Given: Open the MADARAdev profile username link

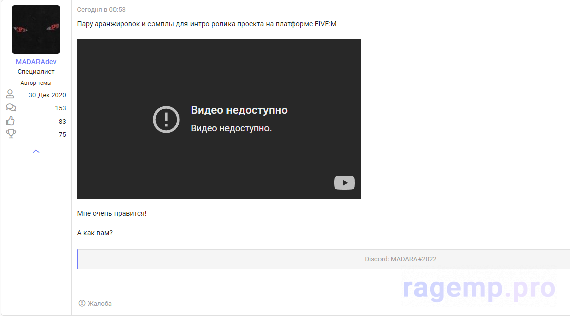Looking at the screenshot, I should [x=36, y=62].
